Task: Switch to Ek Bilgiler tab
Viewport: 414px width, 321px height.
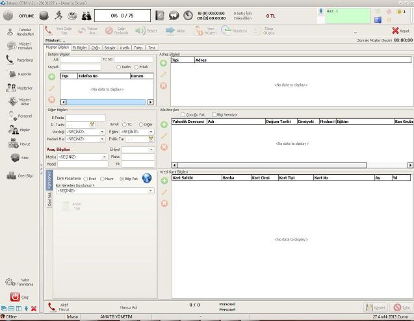Action: click(x=80, y=48)
